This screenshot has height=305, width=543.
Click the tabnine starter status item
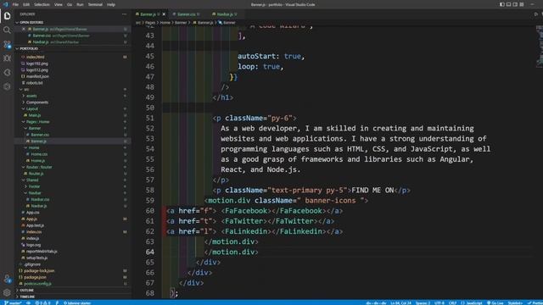[77, 303]
